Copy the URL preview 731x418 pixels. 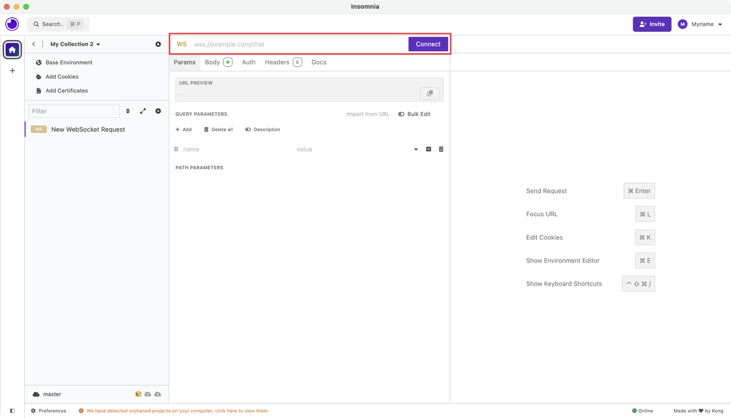click(430, 93)
